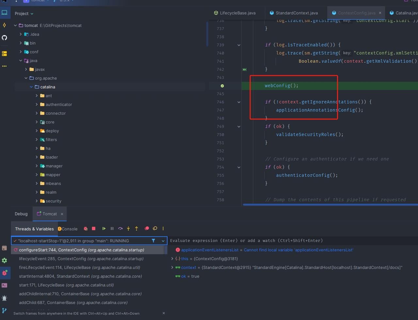This screenshot has width=418, height=320.
Task: Click the editor horizontal scrollbar
Action: tap(330, 205)
